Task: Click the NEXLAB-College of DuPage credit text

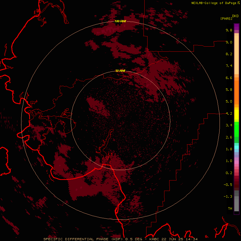Action: (214, 3)
